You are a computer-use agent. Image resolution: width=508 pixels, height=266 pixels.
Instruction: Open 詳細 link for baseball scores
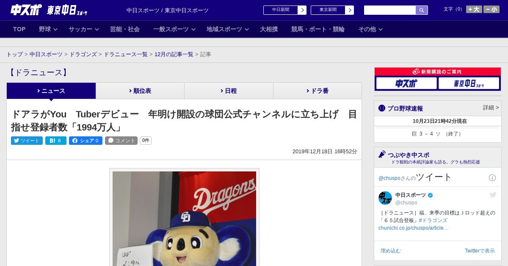[491, 108]
